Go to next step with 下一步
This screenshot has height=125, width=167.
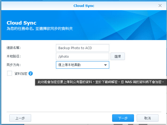(x=123, y=118)
